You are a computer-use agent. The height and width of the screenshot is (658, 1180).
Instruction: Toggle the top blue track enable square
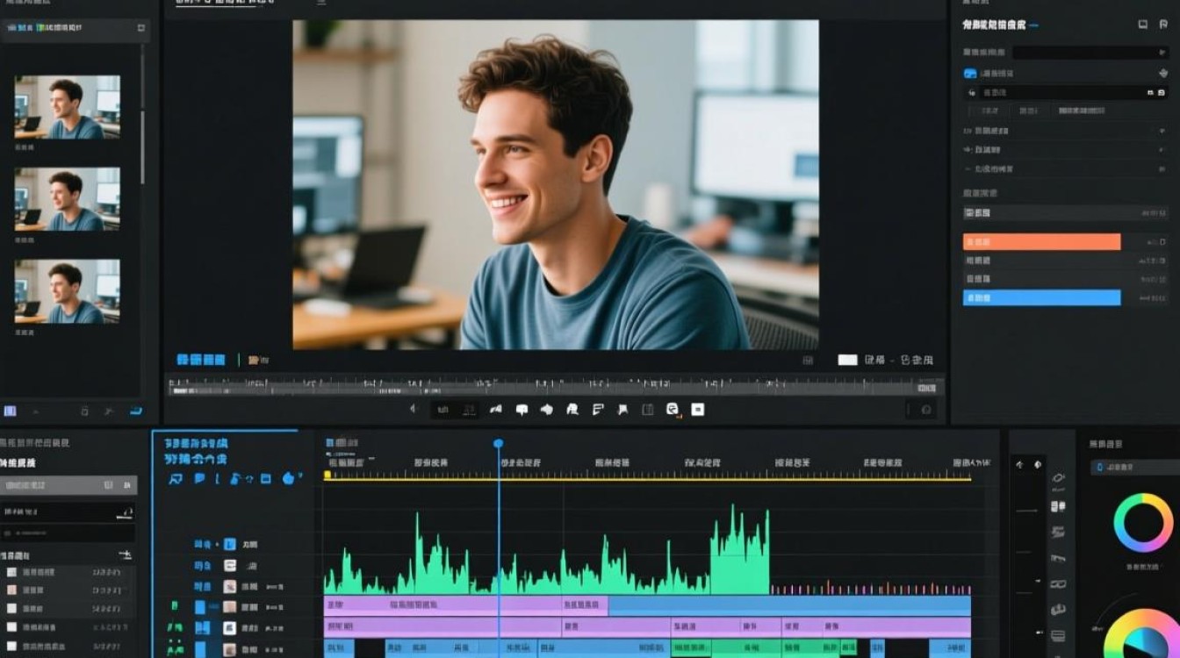pos(229,545)
